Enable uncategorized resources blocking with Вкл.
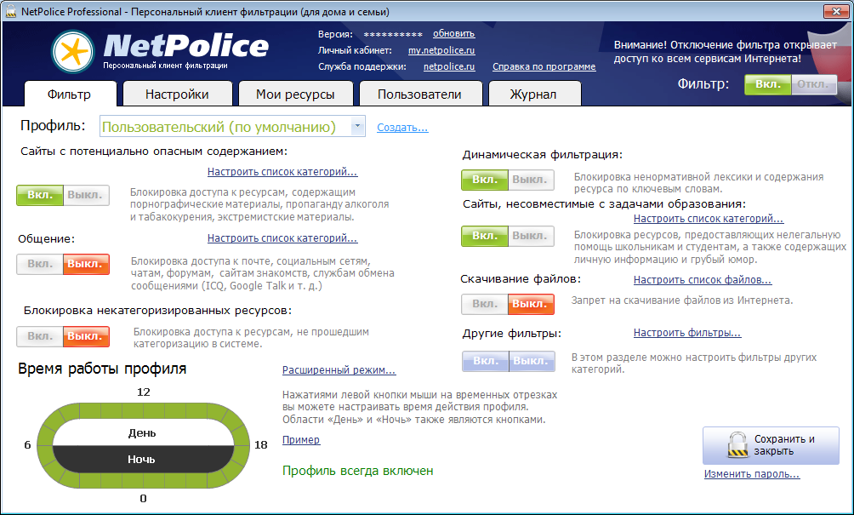Image resolution: width=854 pixels, height=515 pixels. point(40,336)
